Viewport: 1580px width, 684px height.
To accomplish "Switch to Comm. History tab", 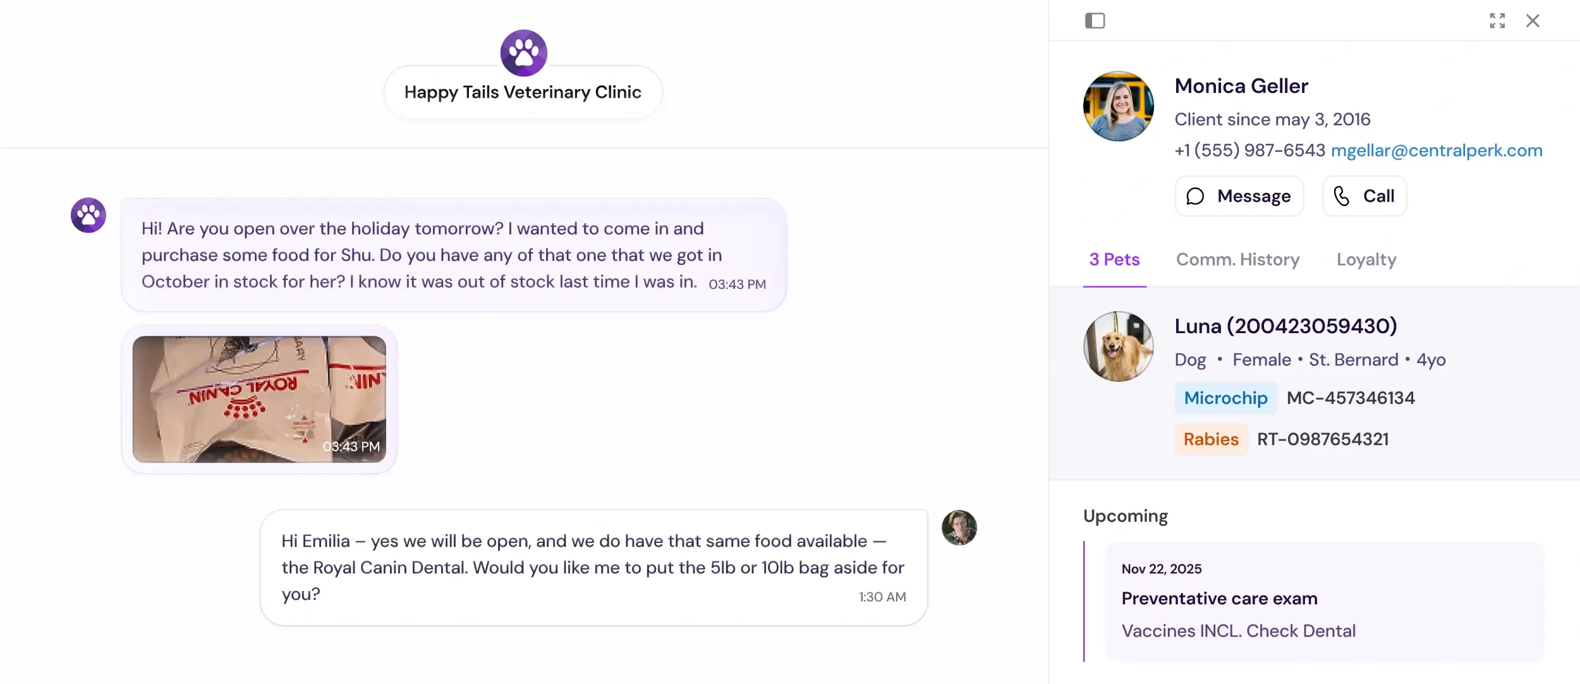I will pyautogui.click(x=1237, y=260).
